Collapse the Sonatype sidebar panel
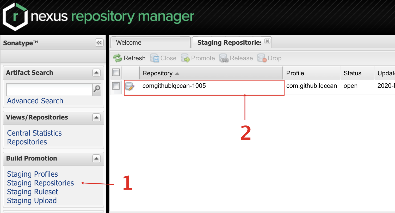 click(99, 43)
